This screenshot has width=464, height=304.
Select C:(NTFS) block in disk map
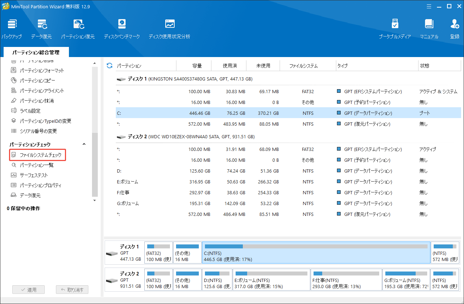click(x=316, y=253)
